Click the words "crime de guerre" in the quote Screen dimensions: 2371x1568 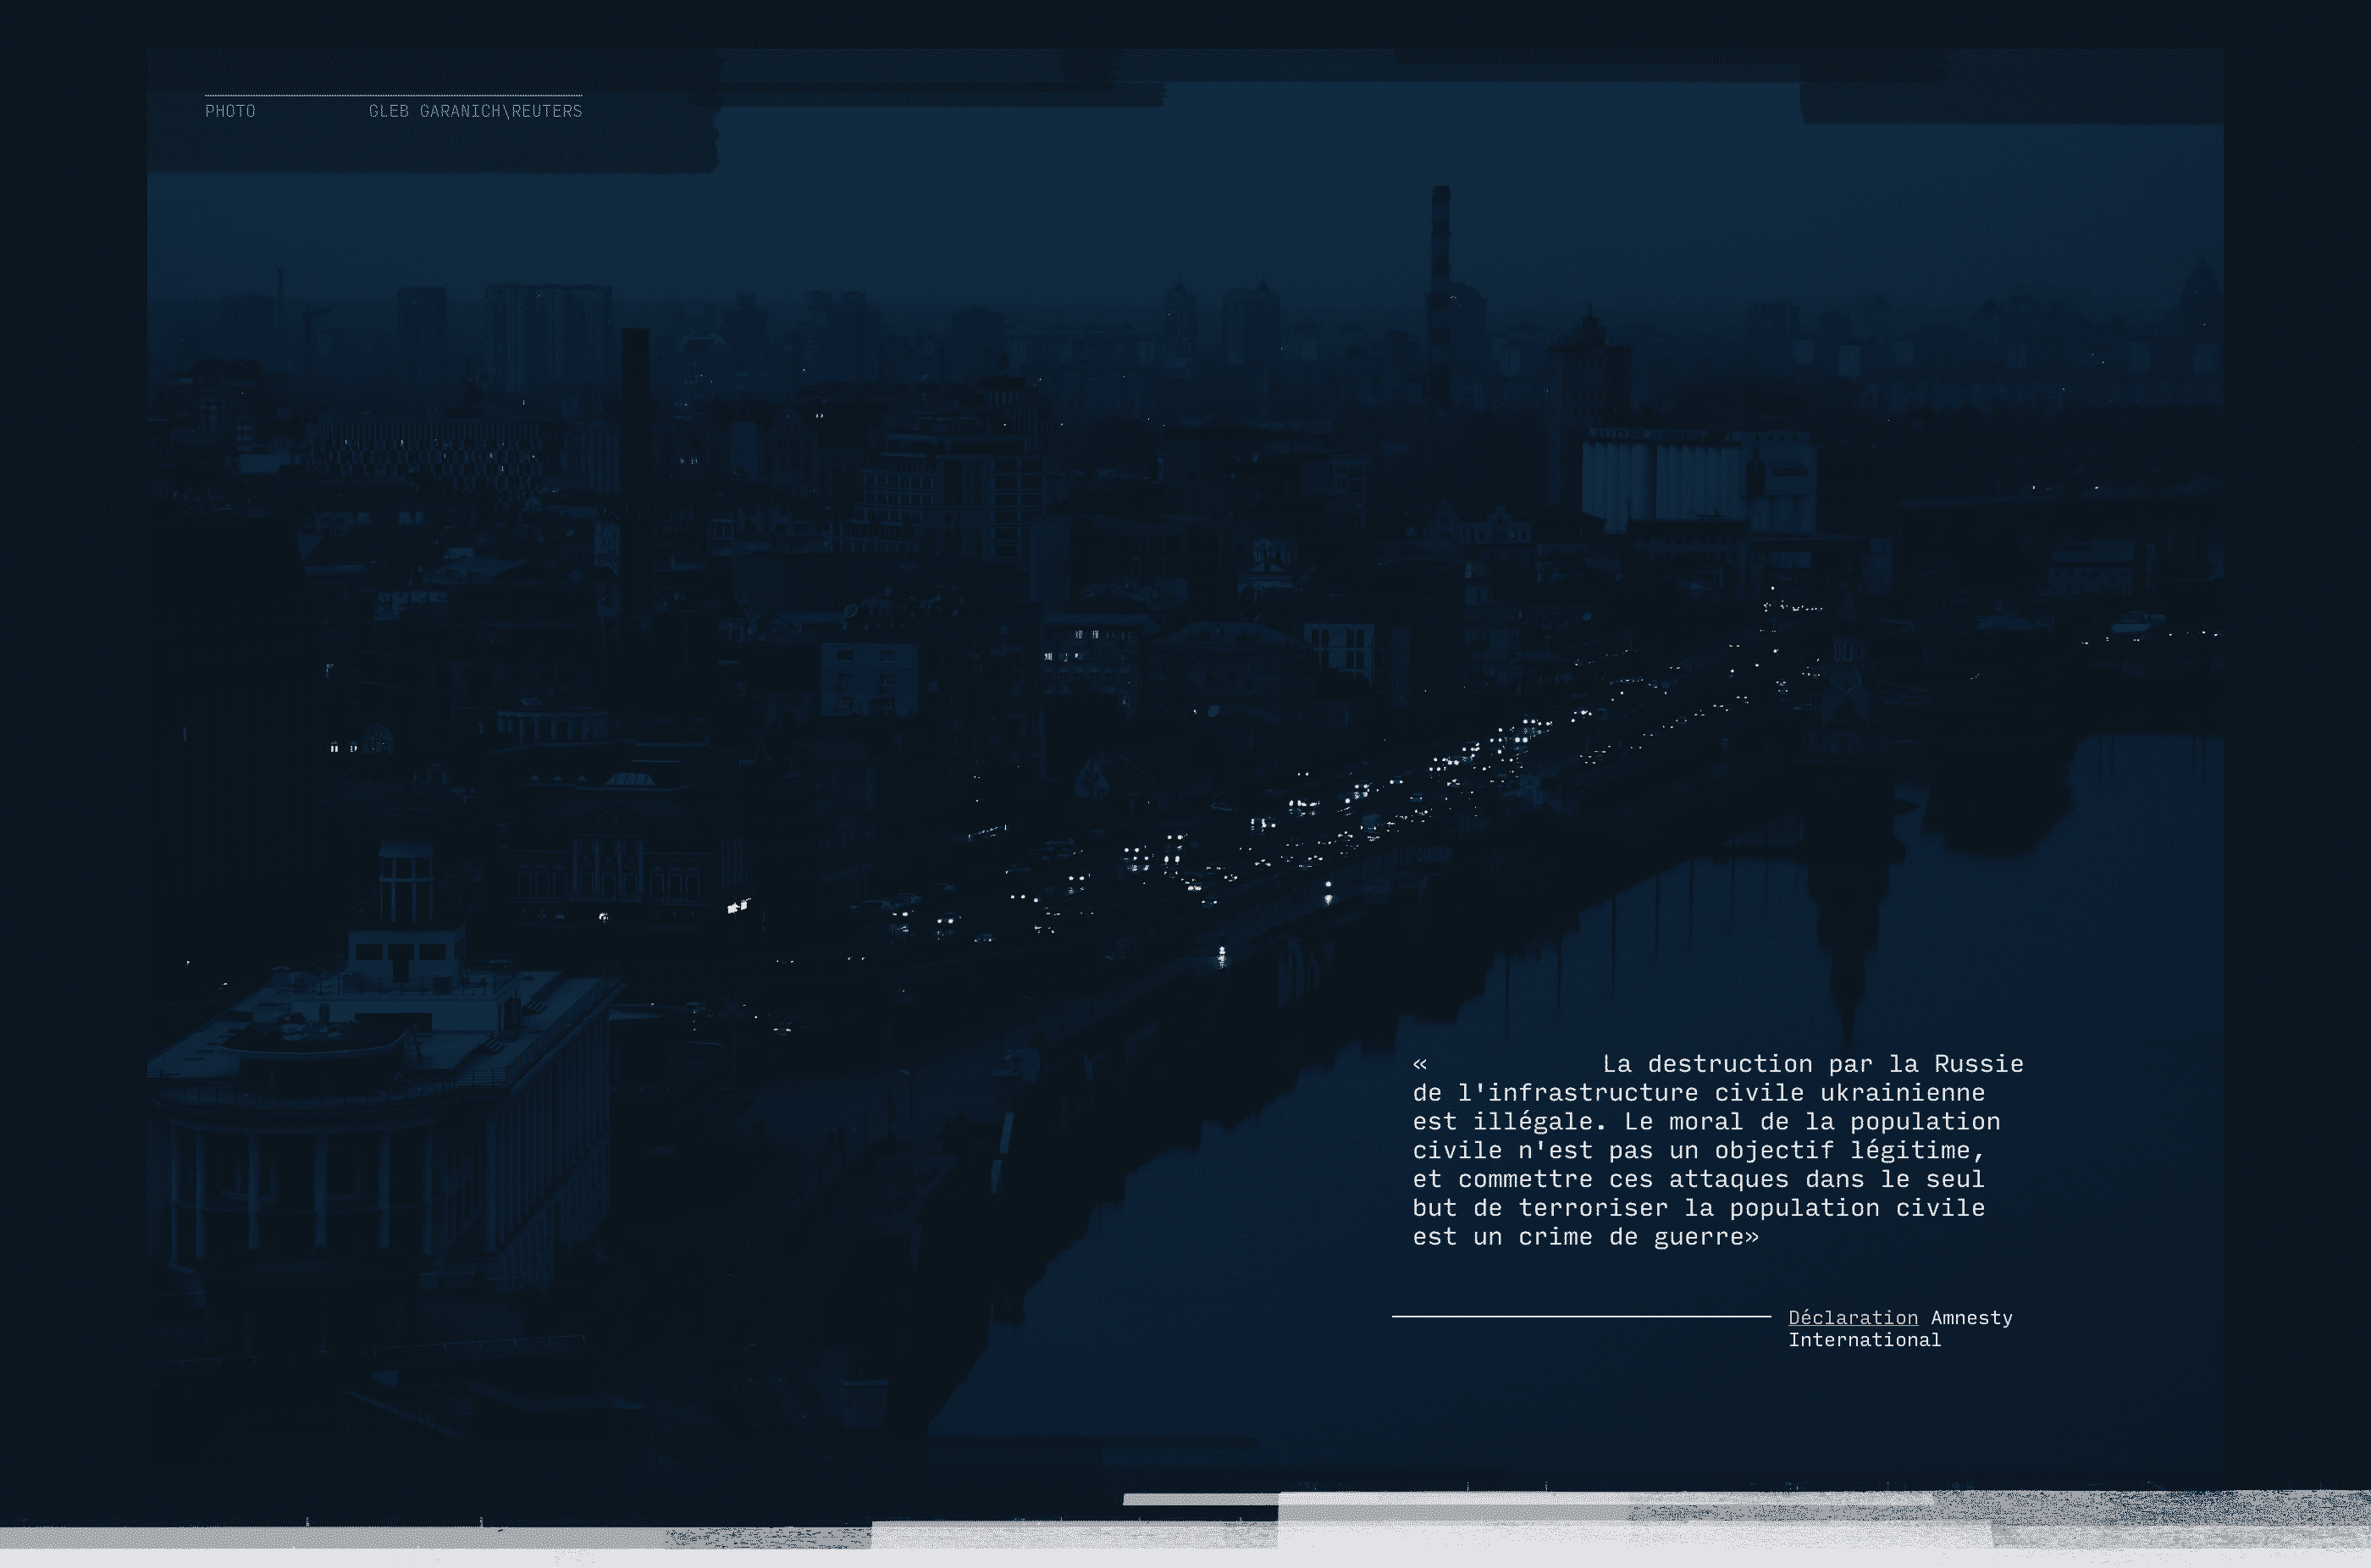pos(1631,1237)
